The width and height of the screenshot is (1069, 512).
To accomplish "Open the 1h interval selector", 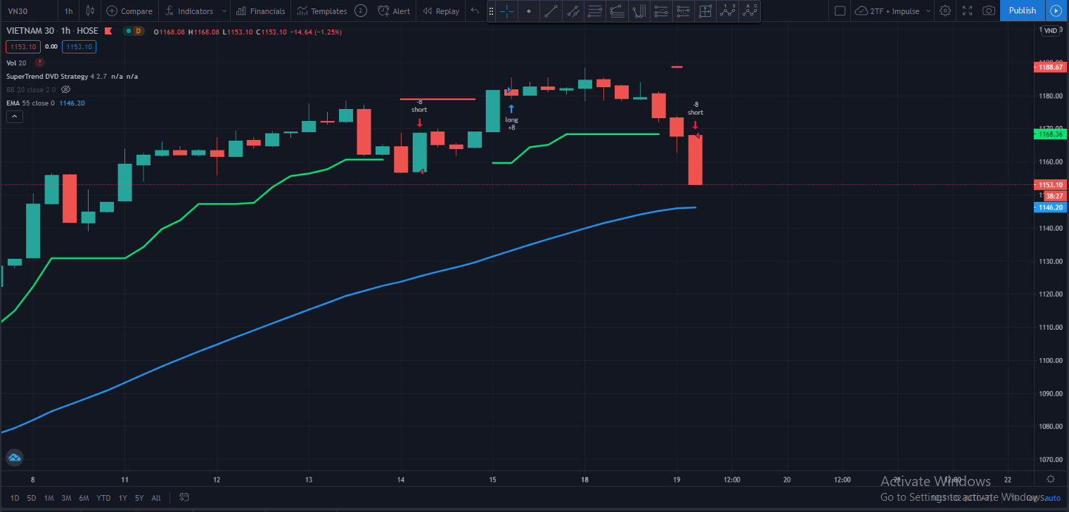I will [x=68, y=11].
